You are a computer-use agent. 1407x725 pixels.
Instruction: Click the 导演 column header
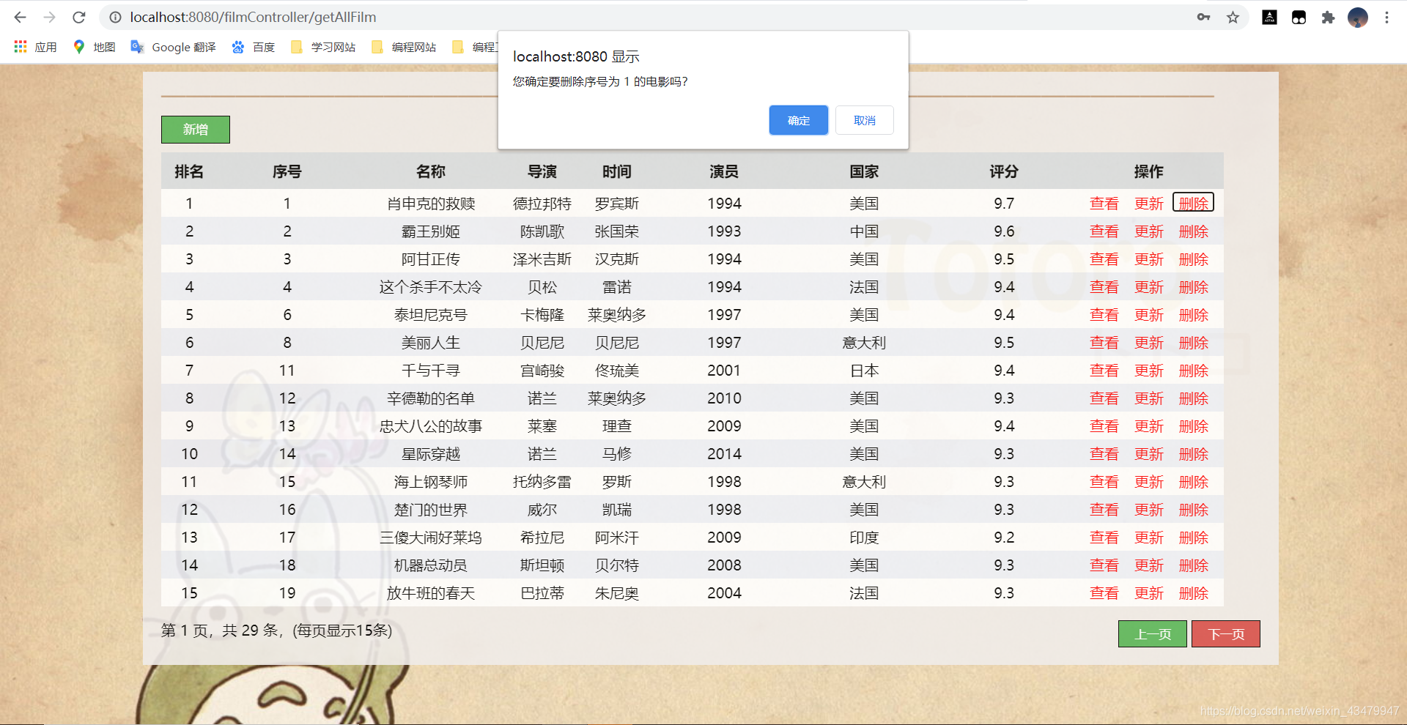pyautogui.click(x=542, y=171)
